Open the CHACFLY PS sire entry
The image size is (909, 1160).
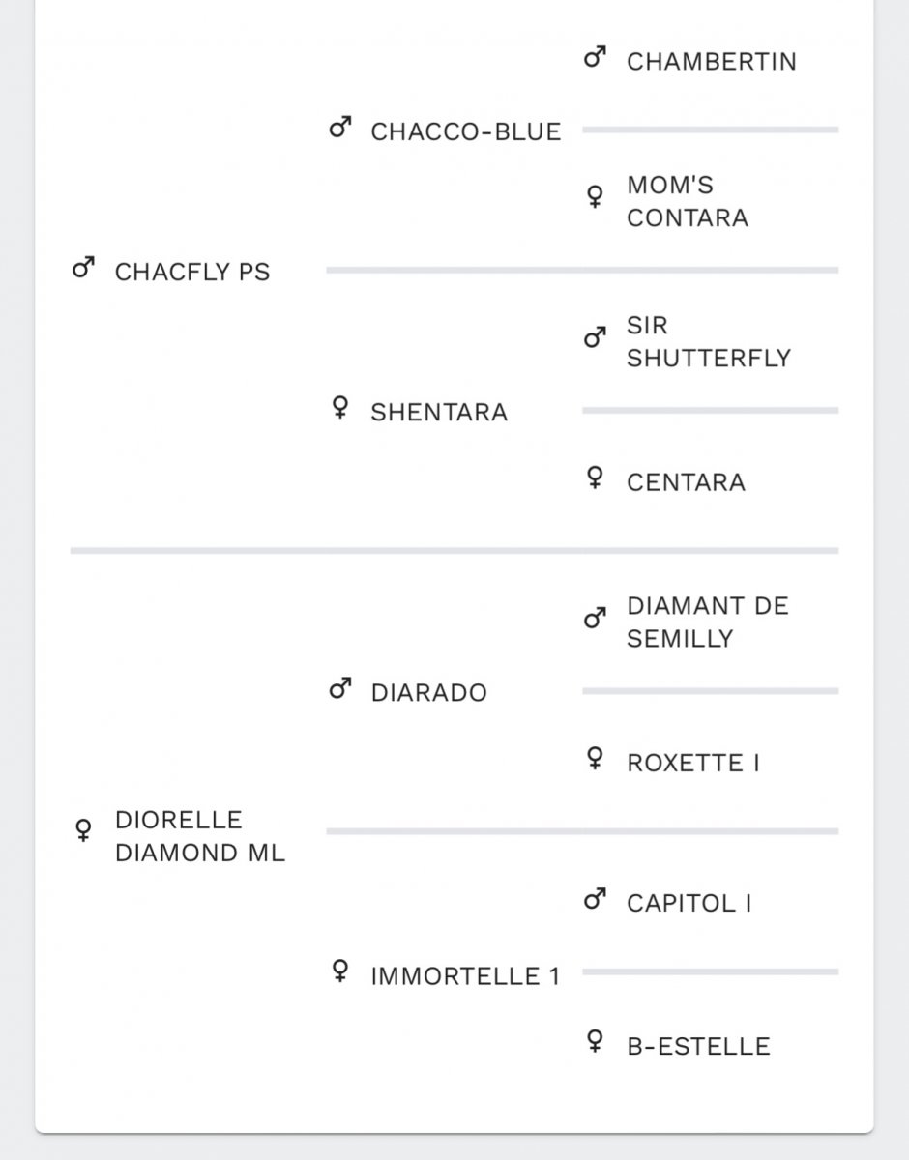(x=192, y=272)
